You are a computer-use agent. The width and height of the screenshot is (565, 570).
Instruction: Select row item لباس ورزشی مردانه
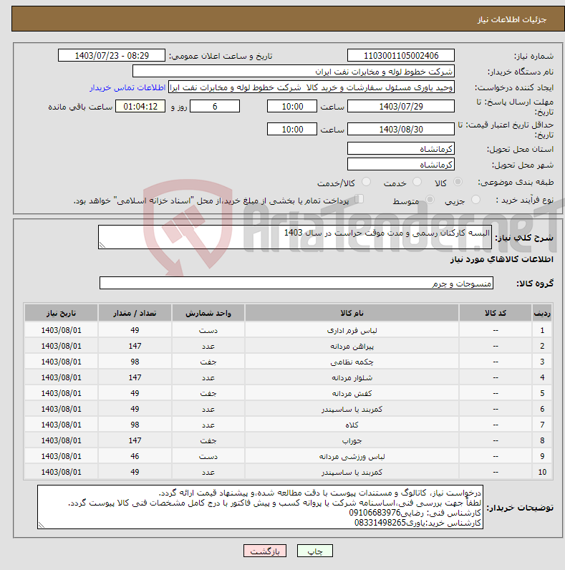pyautogui.click(x=352, y=456)
